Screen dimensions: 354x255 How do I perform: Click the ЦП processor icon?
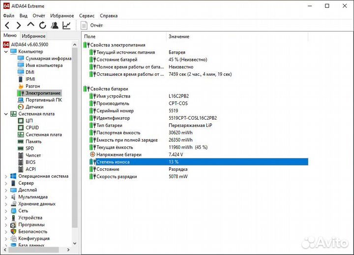point(21,121)
